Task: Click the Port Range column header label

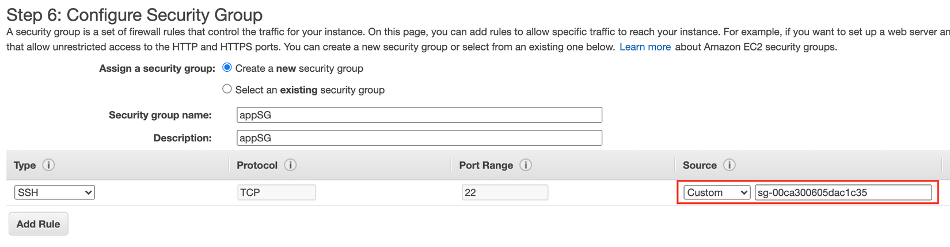Action: click(x=486, y=165)
